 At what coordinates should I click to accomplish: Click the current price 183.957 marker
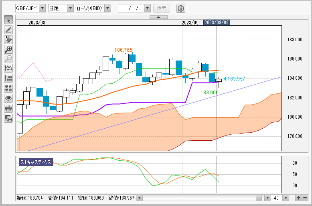[234, 79]
